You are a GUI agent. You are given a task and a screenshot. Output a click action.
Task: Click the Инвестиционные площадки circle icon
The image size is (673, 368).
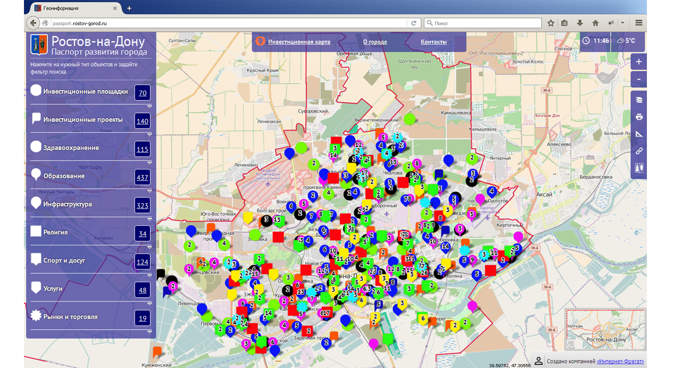pyautogui.click(x=36, y=90)
